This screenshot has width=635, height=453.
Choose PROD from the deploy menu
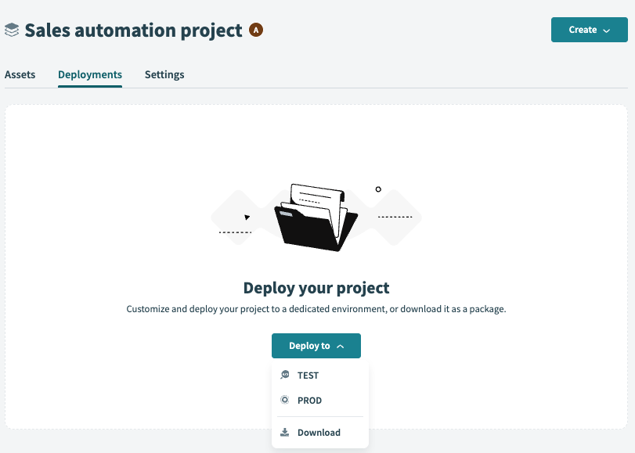[x=309, y=401]
